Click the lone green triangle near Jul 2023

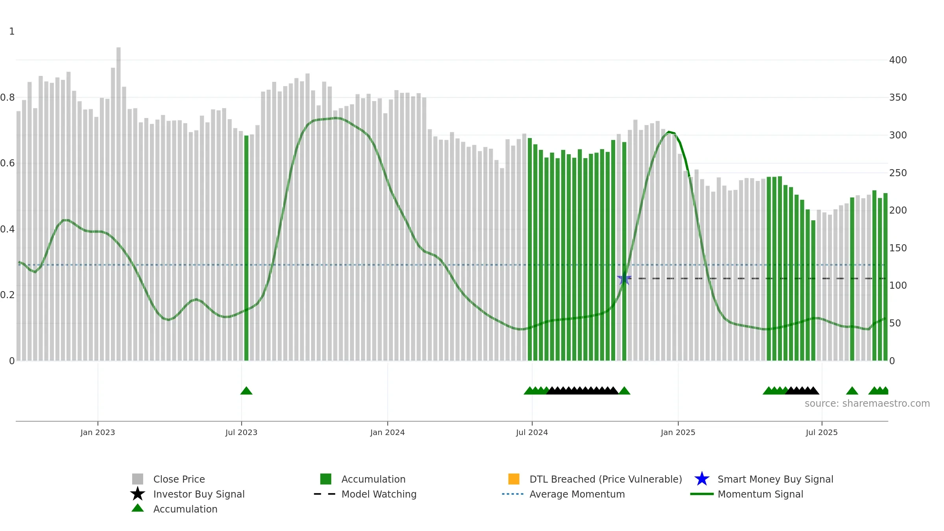(246, 391)
